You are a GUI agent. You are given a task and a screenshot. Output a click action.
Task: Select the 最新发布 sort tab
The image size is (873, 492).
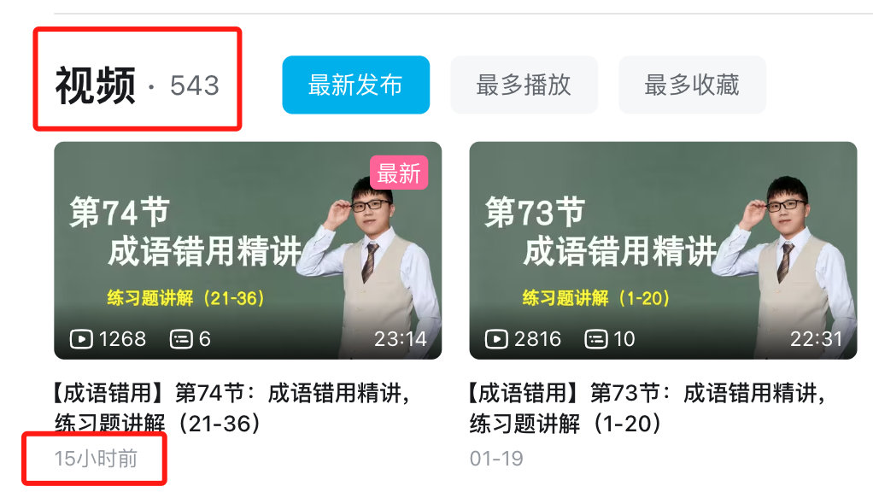click(x=355, y=85)
